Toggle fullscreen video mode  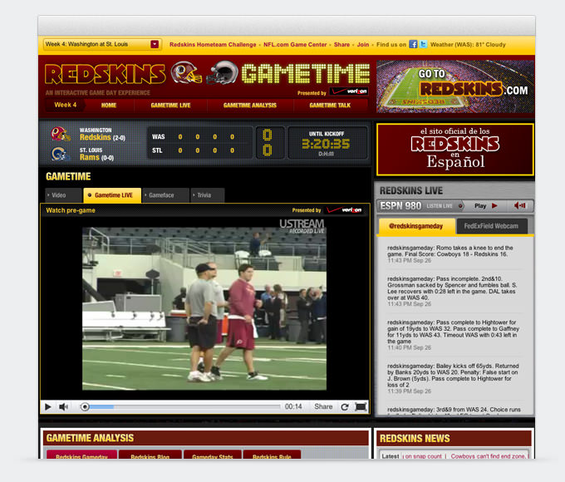tap(361, 407)
